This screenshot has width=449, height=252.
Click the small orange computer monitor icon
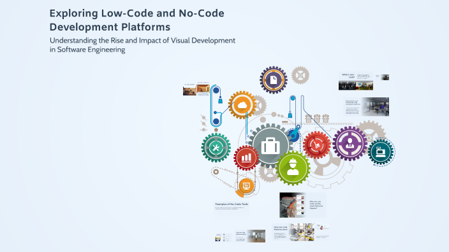[x=246, y=186]
